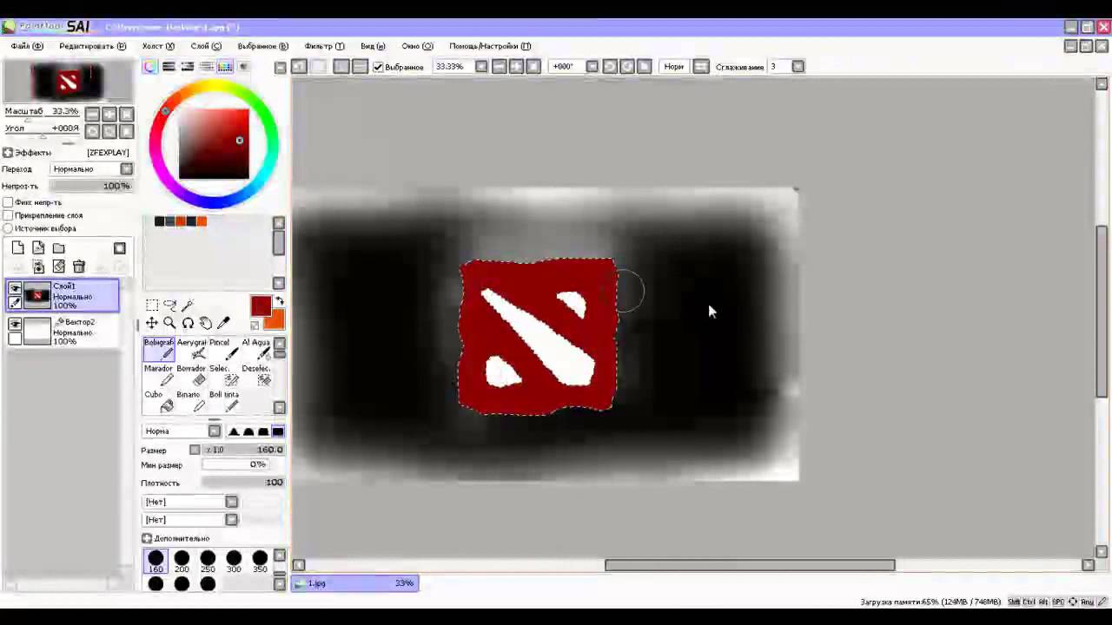Choose the Al Agua watercolor brush
The height and width of the screenshot is (625, 1112).
pos(255,349)
